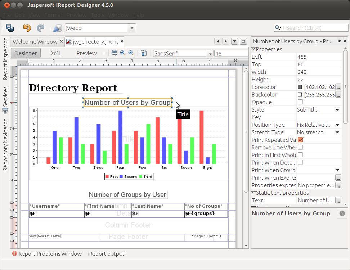Viewport: 350px width, 270px height.
Task: Collapse the Properties section
Action: pos(253,49)
